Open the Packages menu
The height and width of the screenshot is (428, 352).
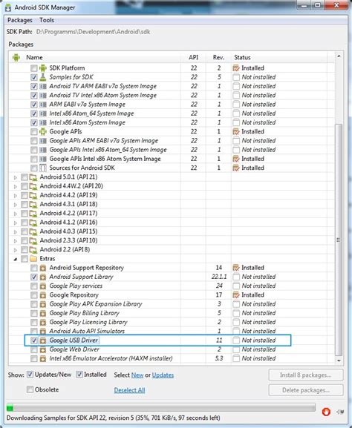point(19,20)
